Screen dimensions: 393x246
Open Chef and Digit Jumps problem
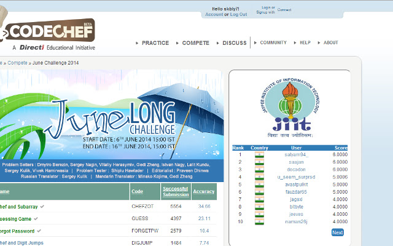(x=21, y=243)
